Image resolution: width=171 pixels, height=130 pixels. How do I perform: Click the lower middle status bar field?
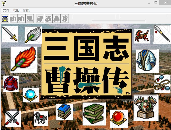(119, 21)
